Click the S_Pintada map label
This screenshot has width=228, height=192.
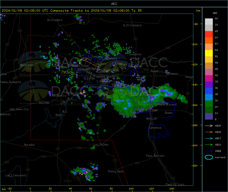tap(68, 73)
